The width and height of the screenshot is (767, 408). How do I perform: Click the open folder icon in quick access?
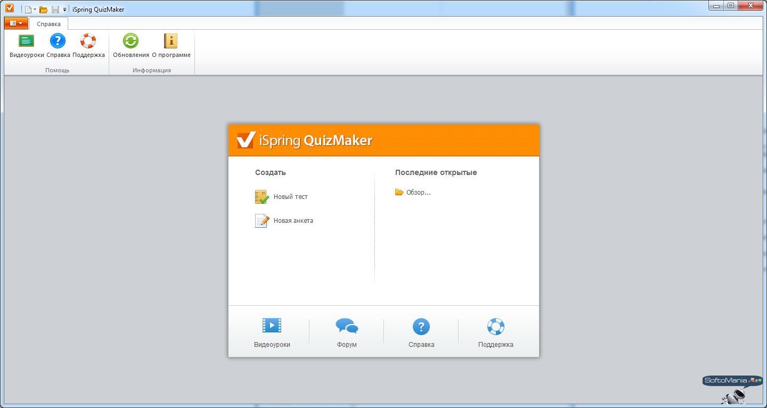click(44, 10)
